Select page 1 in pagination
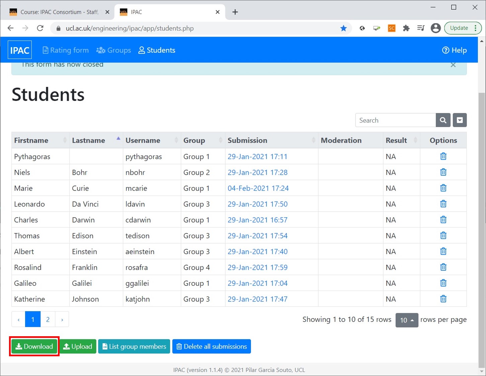Screen dimensions: 486x376 (33, 320)
